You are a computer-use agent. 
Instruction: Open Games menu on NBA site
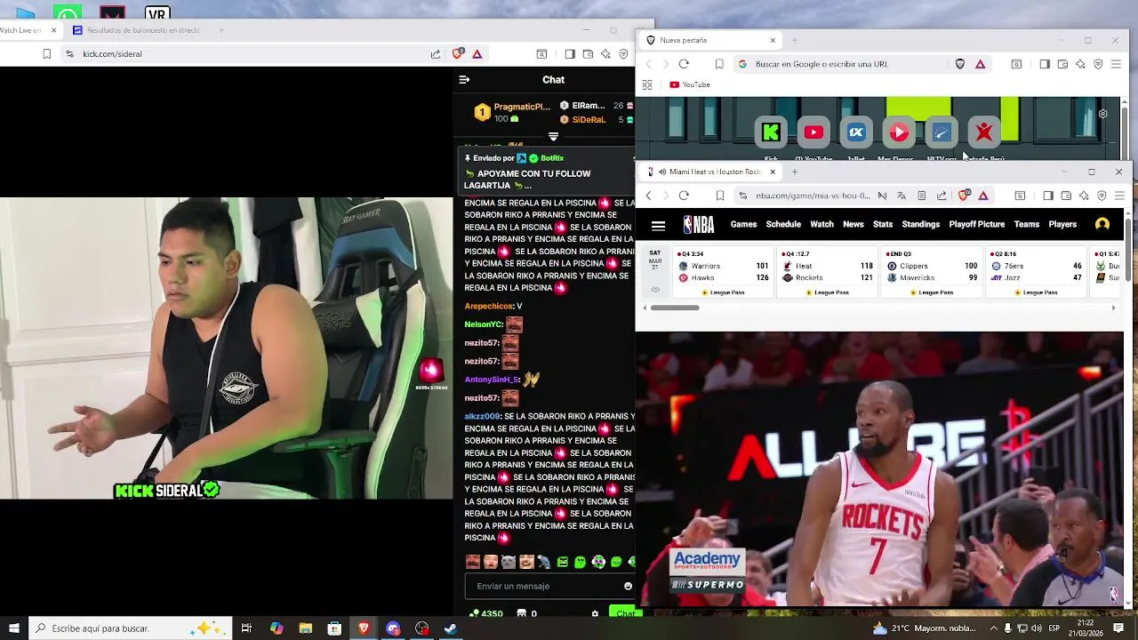tap(743, 224)
